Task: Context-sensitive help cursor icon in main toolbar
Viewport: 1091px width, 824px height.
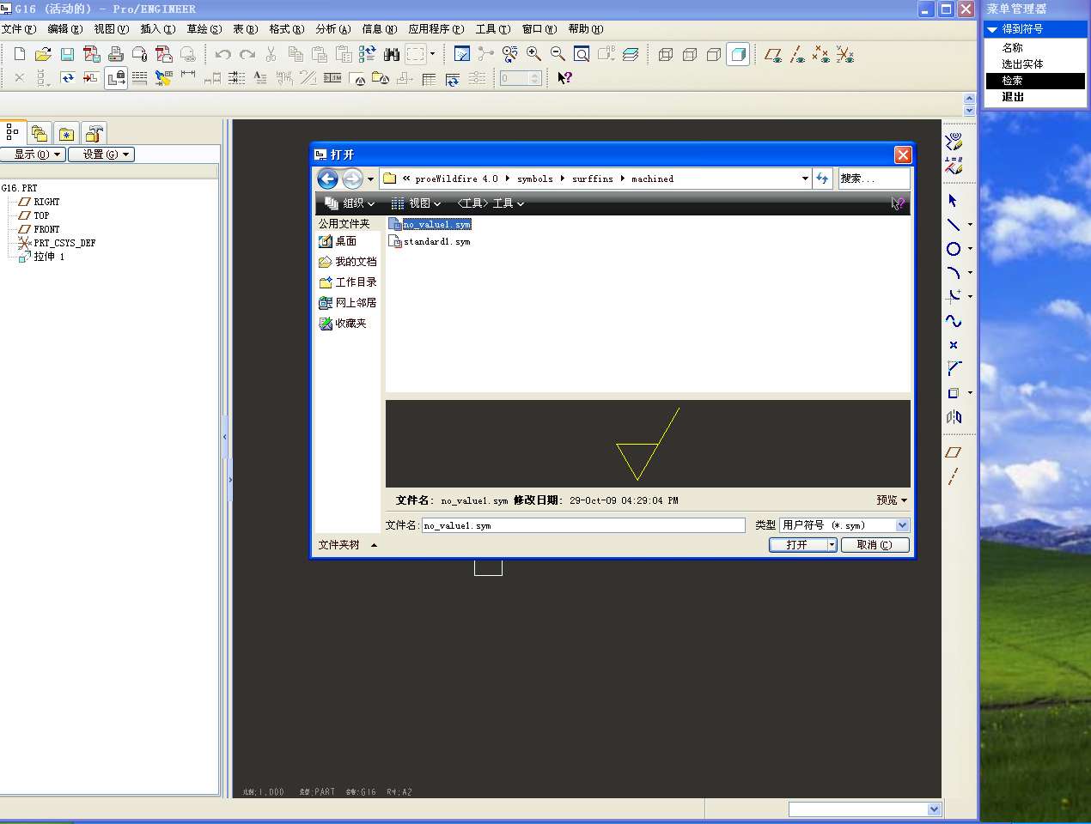Action: click(564, 78)
